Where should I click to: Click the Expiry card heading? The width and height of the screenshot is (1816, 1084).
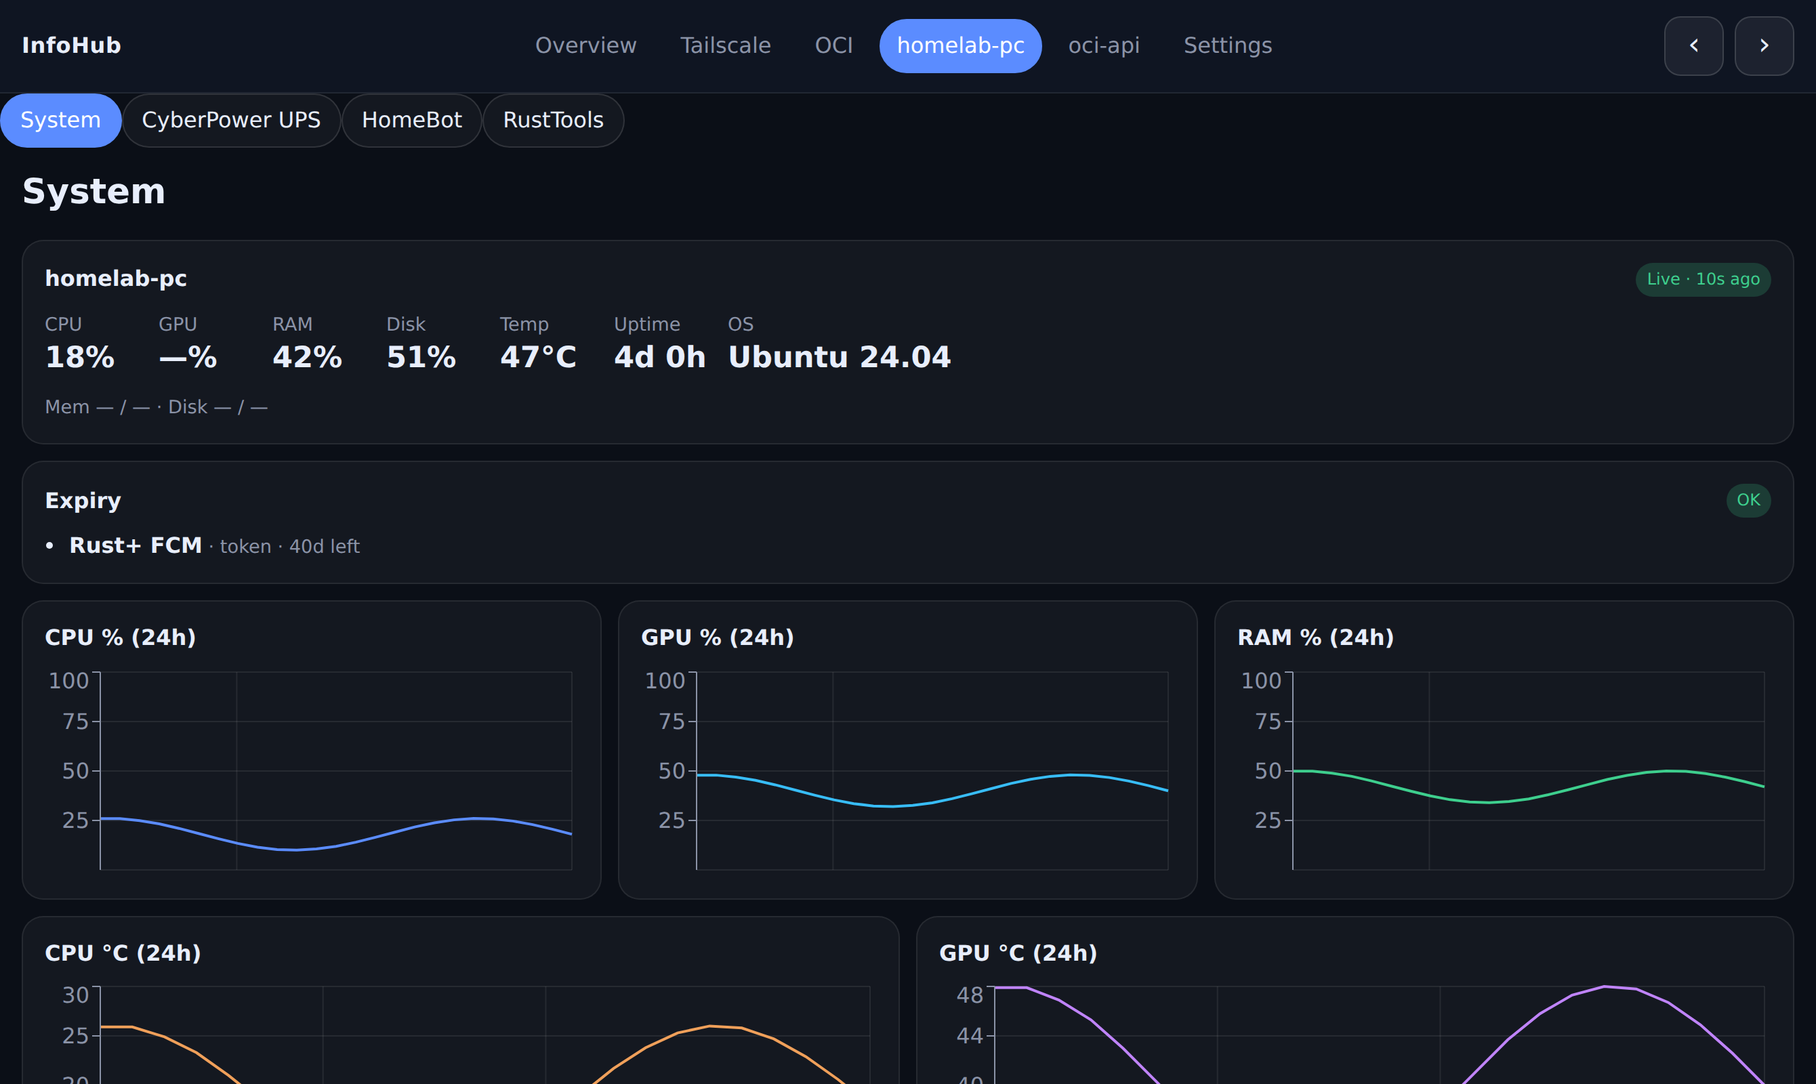tap(83, 501)
